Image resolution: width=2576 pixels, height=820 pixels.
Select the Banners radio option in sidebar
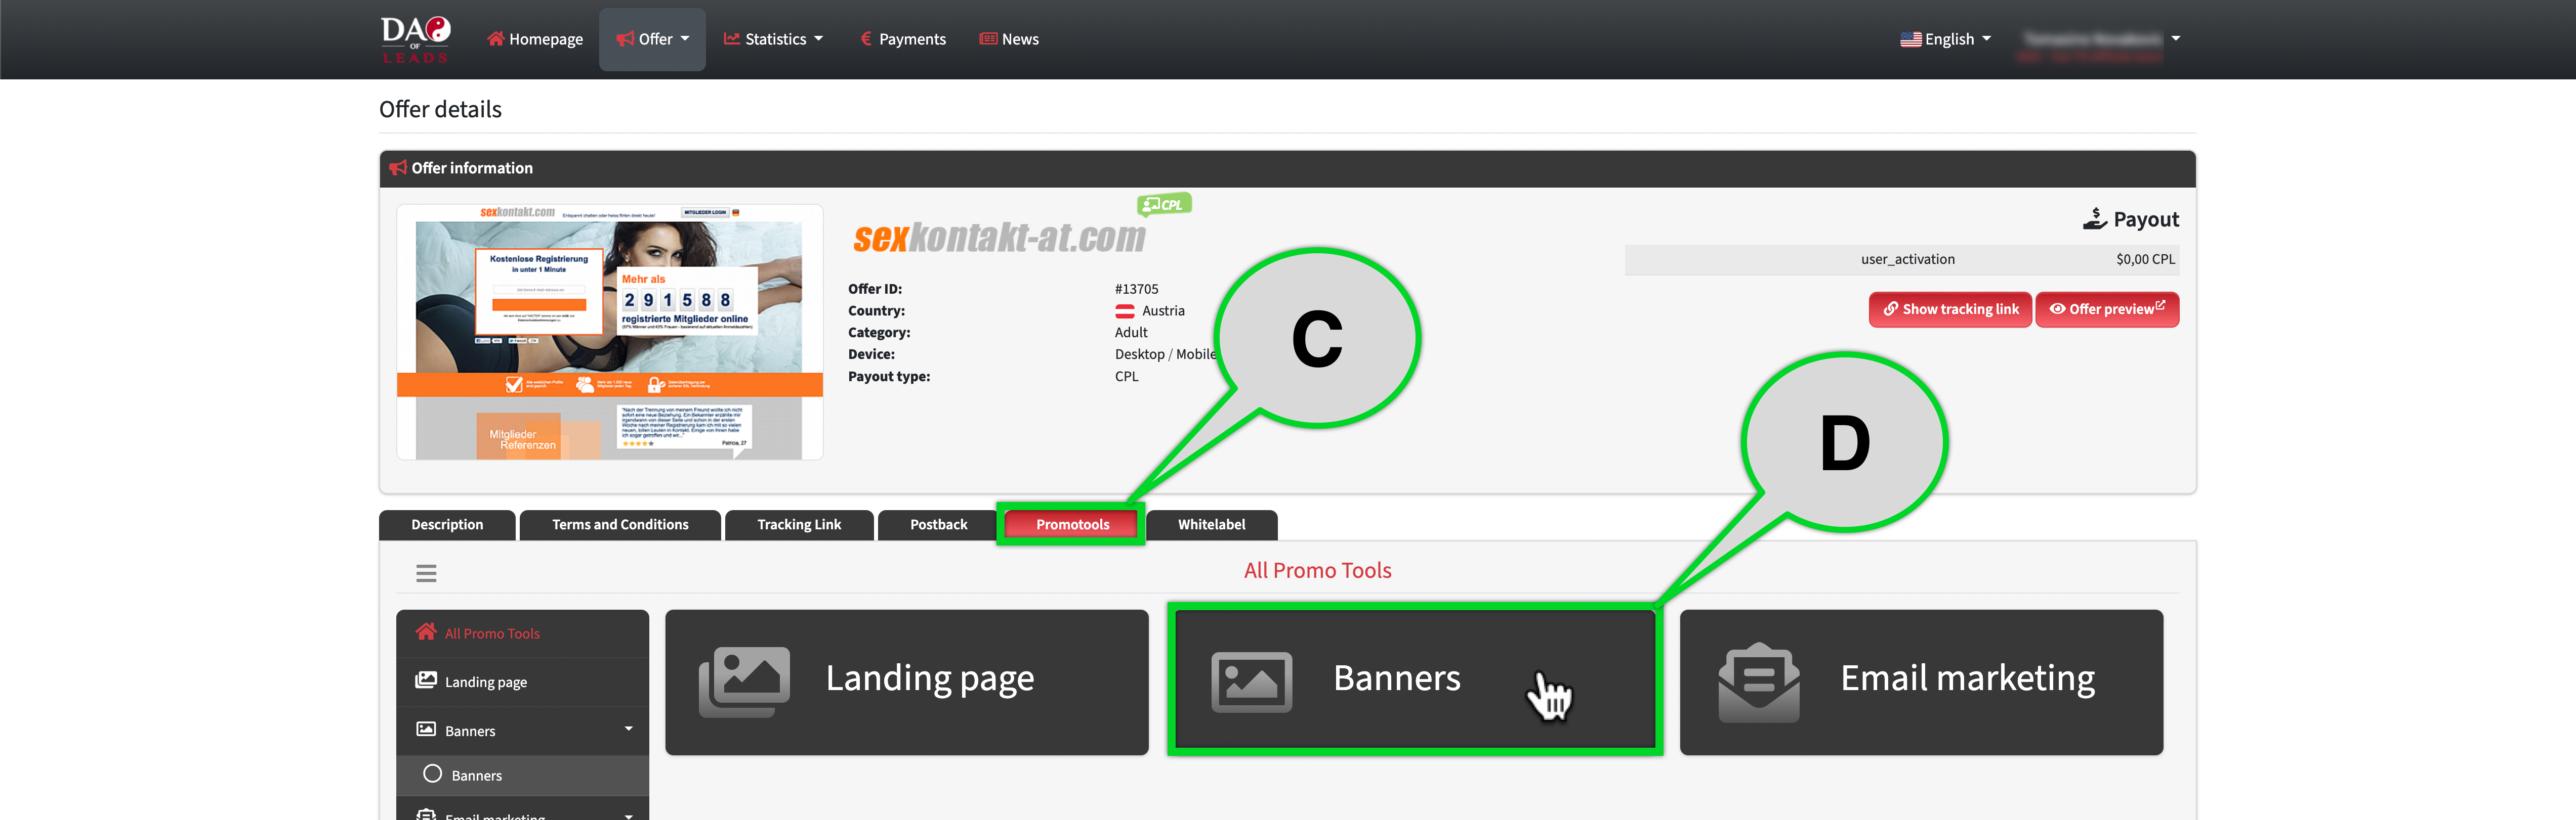click(432, 774)
